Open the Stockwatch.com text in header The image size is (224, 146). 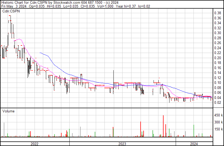pyautogui.click(x=66, y=2)
